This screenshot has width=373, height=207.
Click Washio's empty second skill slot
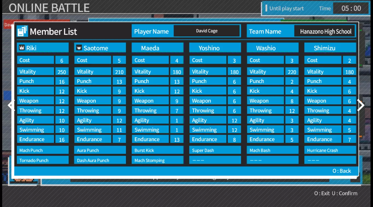coord(273,160)
